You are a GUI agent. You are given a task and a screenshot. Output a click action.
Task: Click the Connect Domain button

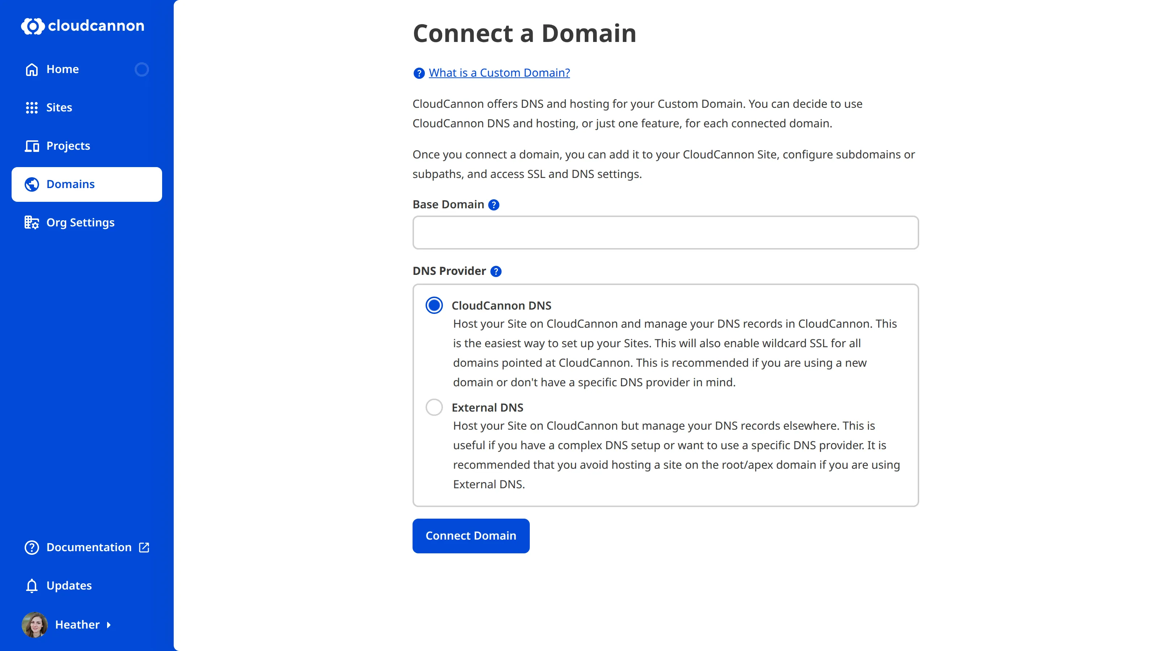click(x=471, y=536)
